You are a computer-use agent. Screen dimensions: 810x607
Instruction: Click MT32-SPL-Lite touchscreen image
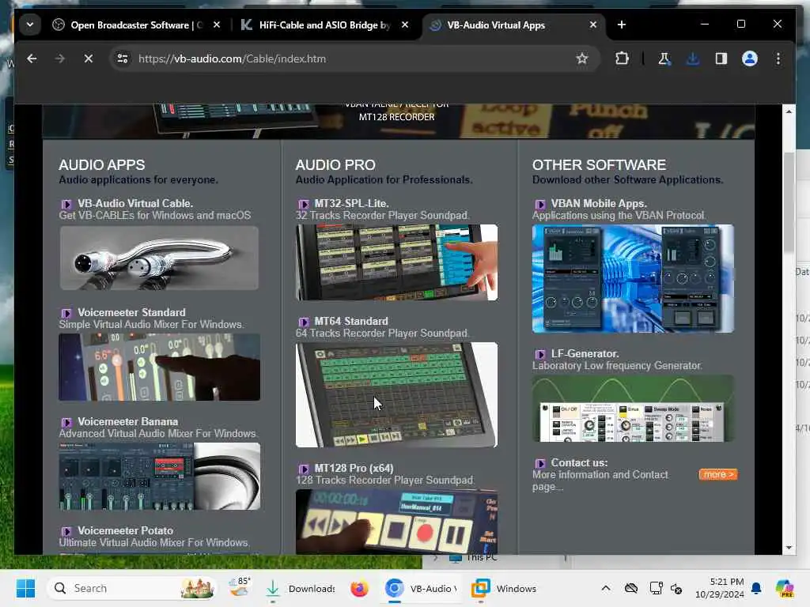click(397, 262)
